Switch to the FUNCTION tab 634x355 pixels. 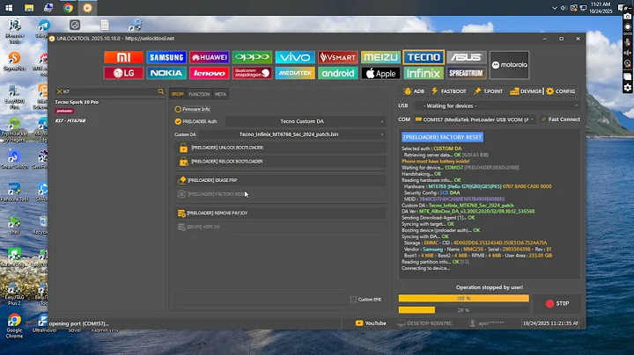point(199,94)
